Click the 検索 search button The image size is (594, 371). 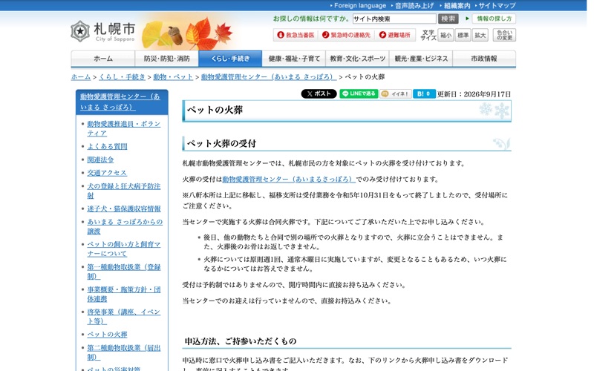[x=448, y=19]
